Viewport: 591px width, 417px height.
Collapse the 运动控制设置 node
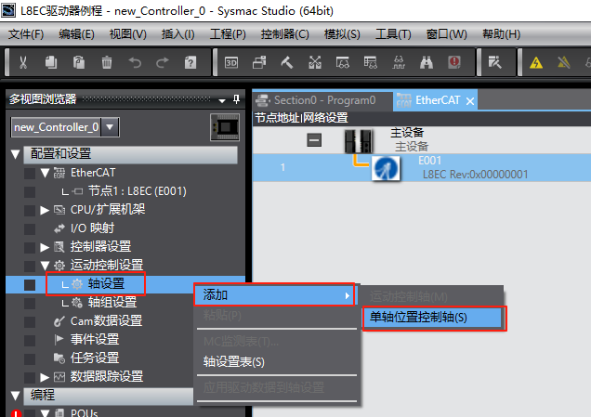pyautogui.click(x=45, y=266)
